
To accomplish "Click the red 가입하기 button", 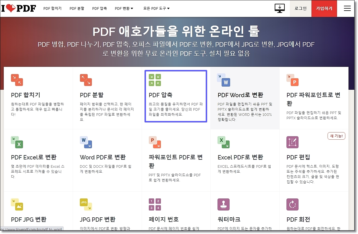I will (324, 9).
